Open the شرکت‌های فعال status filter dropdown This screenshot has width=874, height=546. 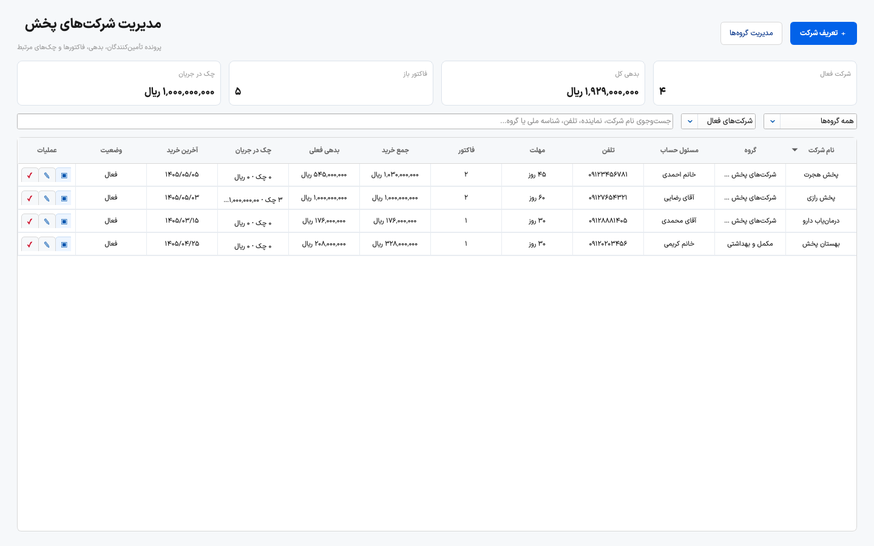(x=719, y=121)
